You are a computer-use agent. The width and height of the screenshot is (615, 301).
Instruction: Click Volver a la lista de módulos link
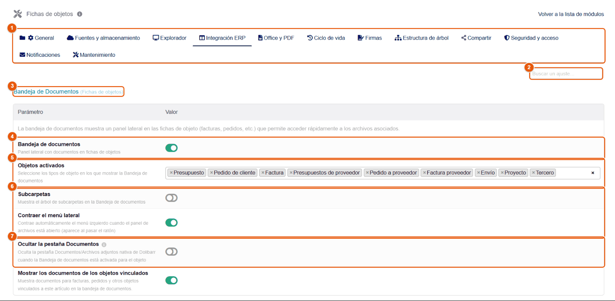[571, 14]
